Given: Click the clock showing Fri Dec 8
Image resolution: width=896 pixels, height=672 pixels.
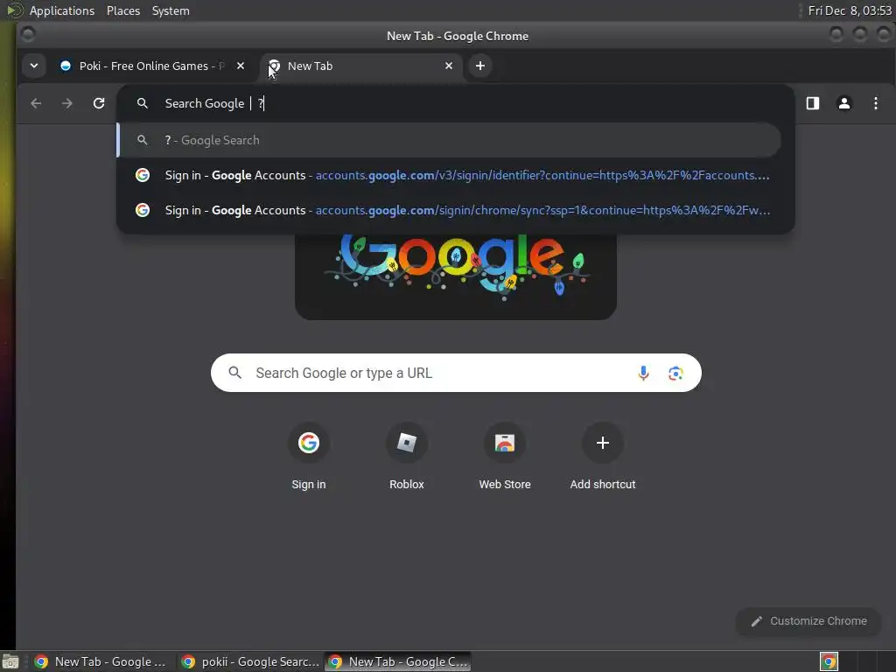Looking at the screenshot, I should pyautogui.click(x=850, y=10).
